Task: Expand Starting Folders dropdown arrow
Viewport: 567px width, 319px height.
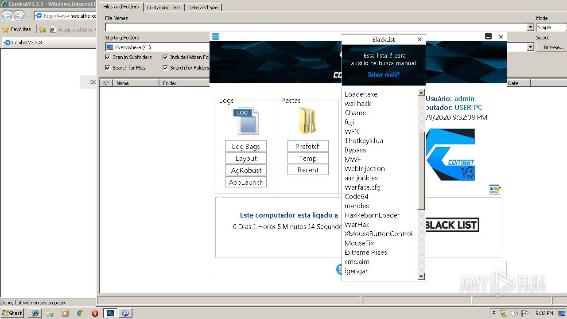Action: tap(531, 47)
